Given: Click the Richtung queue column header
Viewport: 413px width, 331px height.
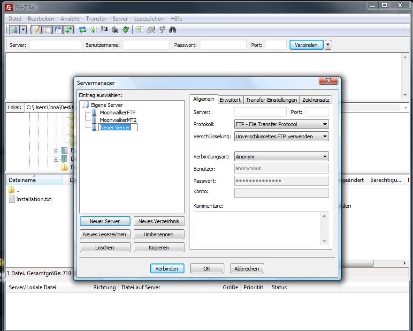Looking at the screenshot, I should click(x=105, y=287).
